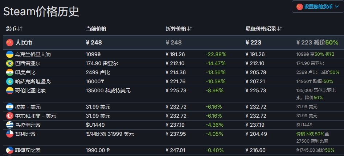344x156 pixels.
Task: Click the 智利比索 currency name
Action: click(x=25, y=134)
